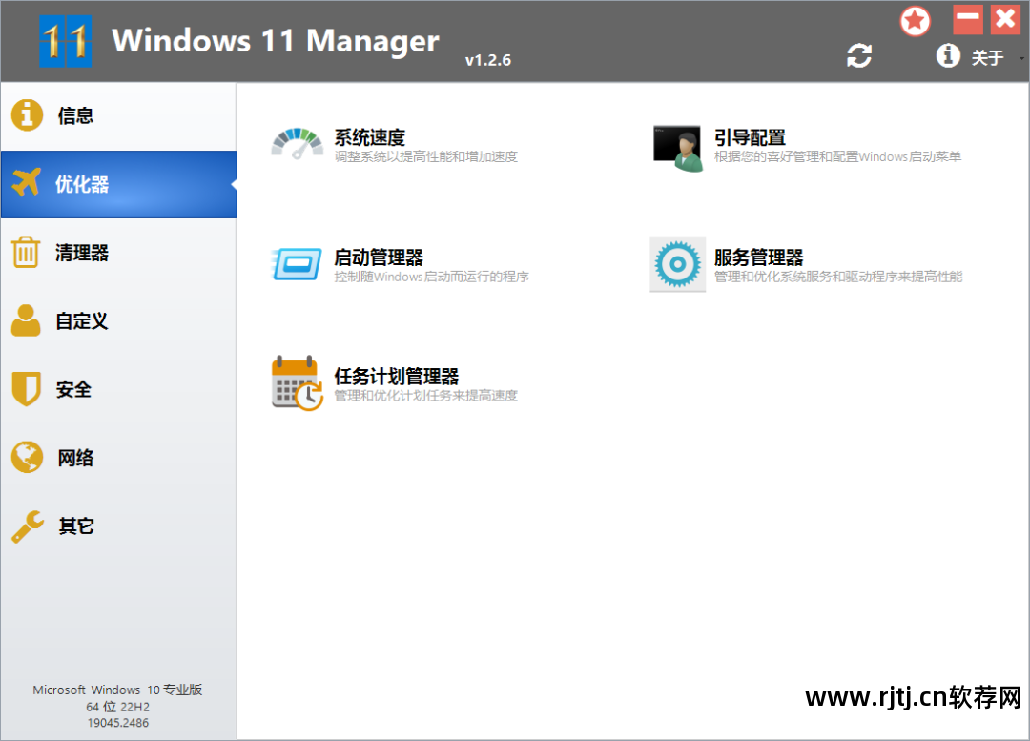The image size is (1030, 741).
Task: Click the speedometer icon for 系统速度
Action: 297,144
